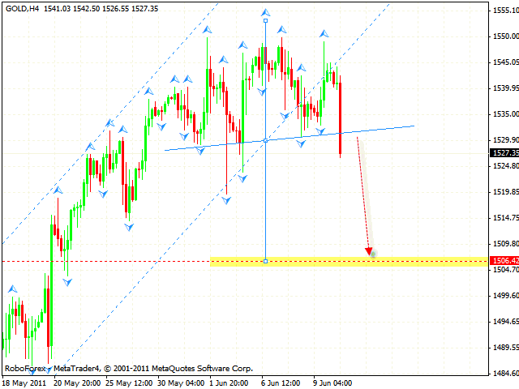Screen dimensions: 519x389
Task: Click the 1484.60 price axis label
Action: tap(503, 374)
